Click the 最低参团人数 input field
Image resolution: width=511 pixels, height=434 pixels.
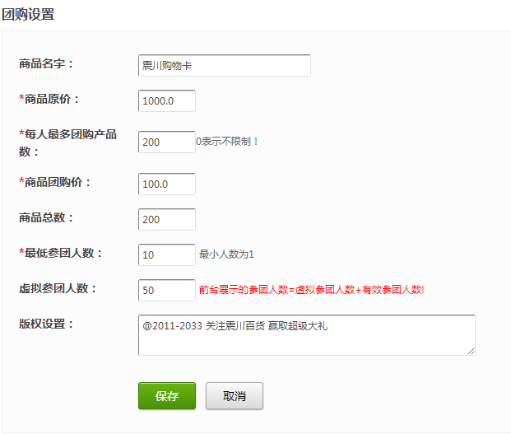pyautogui.click(x=167, y=254)
